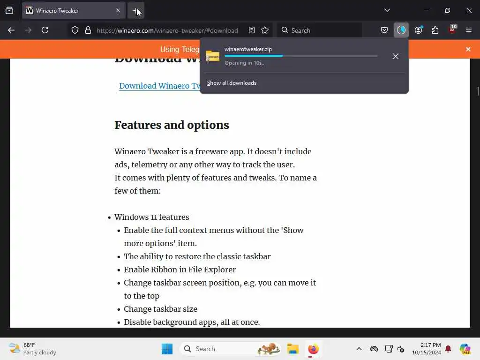Focus the winaero.com address bar
The height and width of the screenshot is (360, 480).
167,30
